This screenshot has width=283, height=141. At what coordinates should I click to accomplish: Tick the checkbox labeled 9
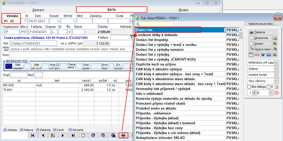coord(268,87)
